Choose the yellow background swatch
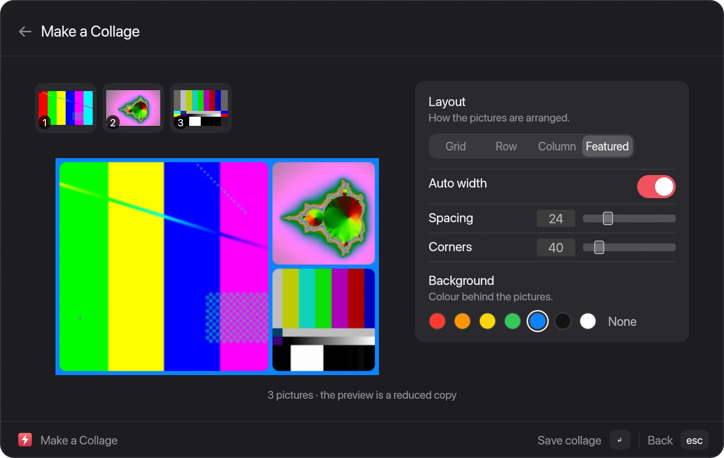 click(x=487, y=321)
